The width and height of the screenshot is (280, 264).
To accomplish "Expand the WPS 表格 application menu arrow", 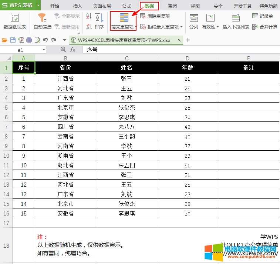I will pos(38,5).
